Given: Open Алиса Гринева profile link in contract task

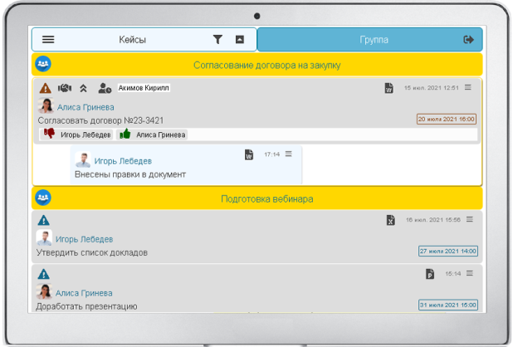Looking at the screenshot, I should click(x=85, y=107).
